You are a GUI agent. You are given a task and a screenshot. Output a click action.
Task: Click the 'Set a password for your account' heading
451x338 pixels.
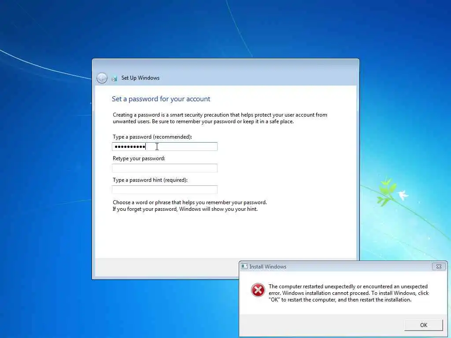point(161,99)
